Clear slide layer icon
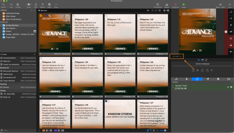The width and height of the screenshot is (234, 133). tap(231, 38)
